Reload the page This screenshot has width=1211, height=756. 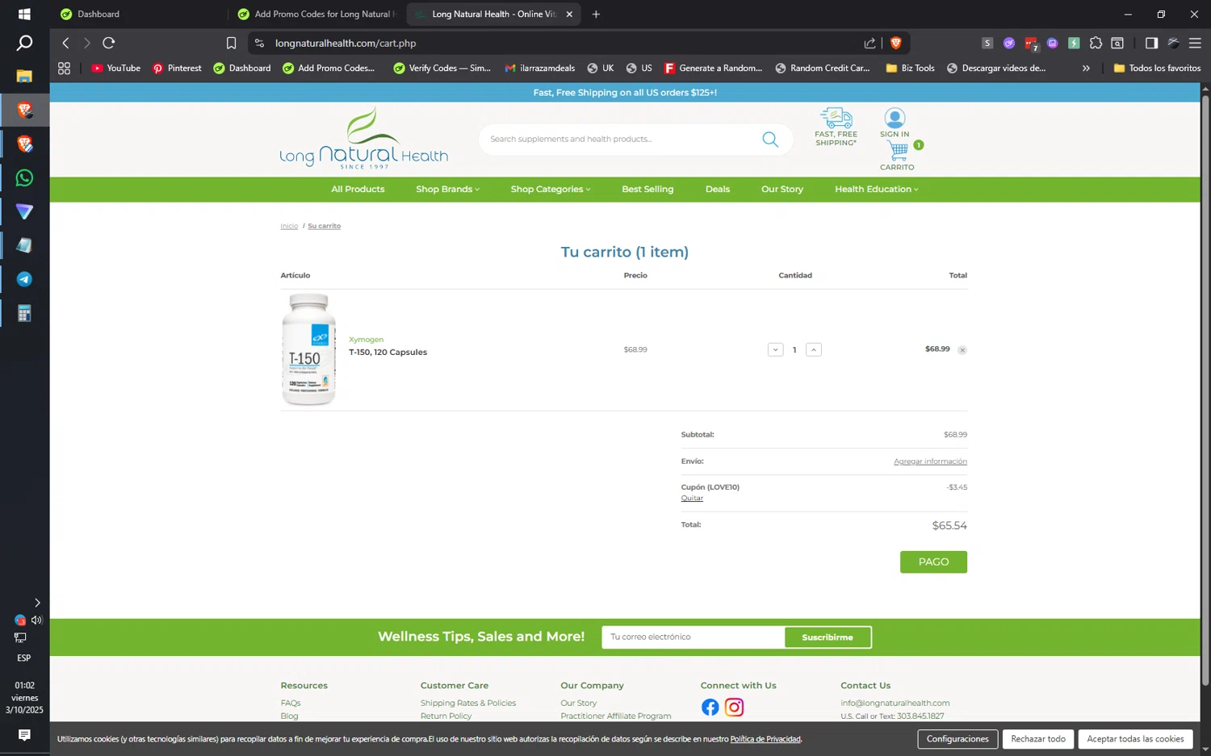tap(109, 43)
